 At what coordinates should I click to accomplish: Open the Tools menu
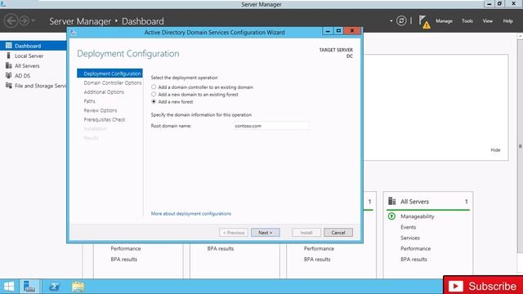467,21
